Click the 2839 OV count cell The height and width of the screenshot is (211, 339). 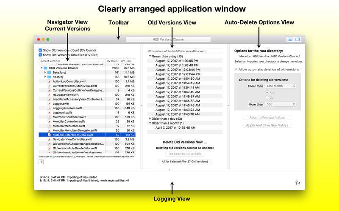116,68
